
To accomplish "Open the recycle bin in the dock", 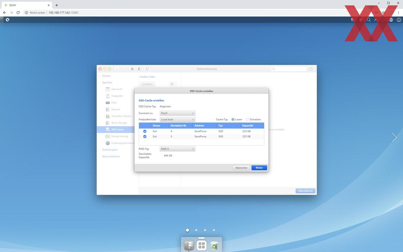I will click(x=214, y=245).
